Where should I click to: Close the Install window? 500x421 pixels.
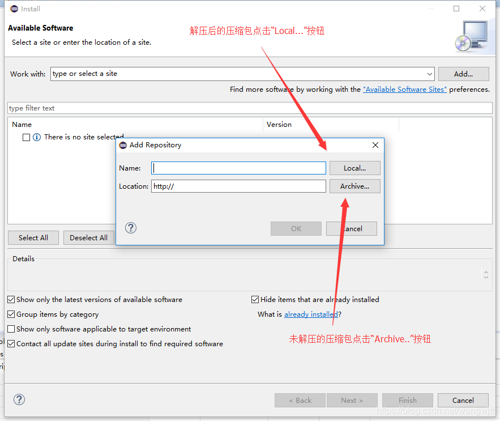[482, 8]
